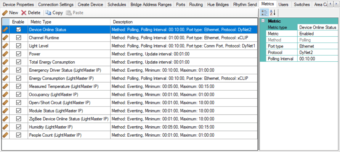Viewport: 340px width, 152px height.
Task: Open the Switches tab
Action: pyautogui.click(x=301, y=4)
